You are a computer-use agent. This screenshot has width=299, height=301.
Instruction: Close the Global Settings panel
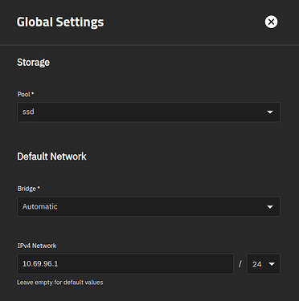pos(271,22)
